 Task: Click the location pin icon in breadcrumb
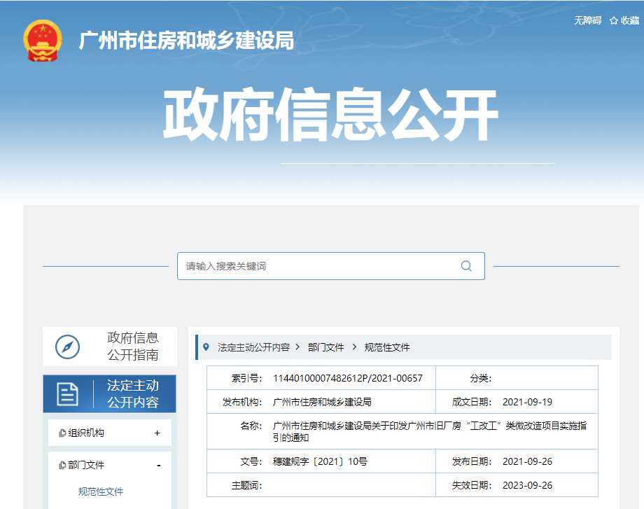point(206,347)
